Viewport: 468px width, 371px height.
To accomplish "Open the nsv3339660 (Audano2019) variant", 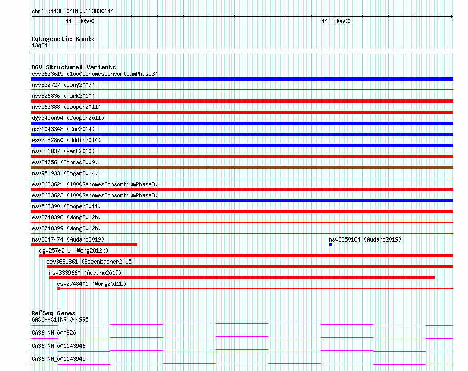I will click(x=85, y=273).
